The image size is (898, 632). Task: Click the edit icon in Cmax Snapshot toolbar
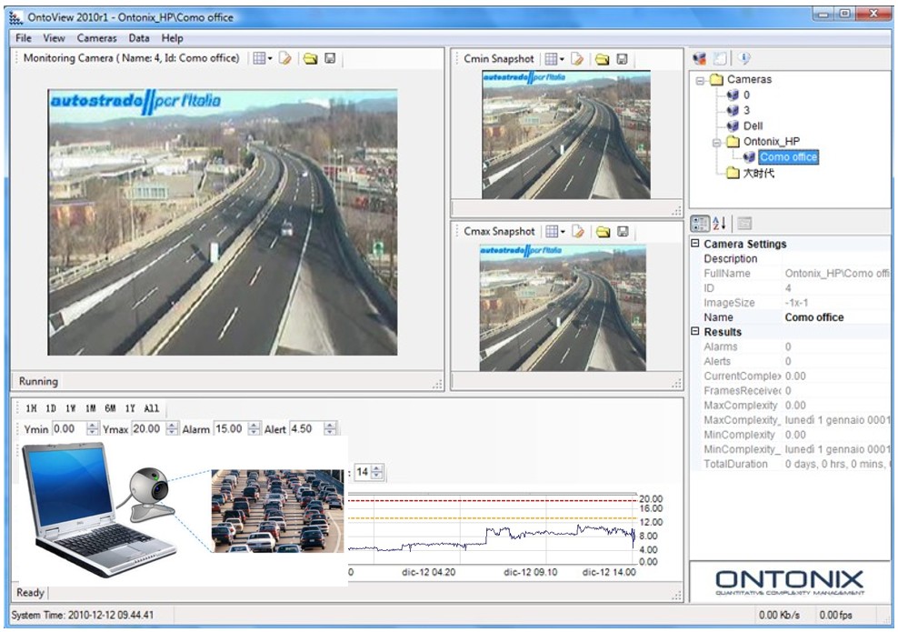[x=577, y=232]
